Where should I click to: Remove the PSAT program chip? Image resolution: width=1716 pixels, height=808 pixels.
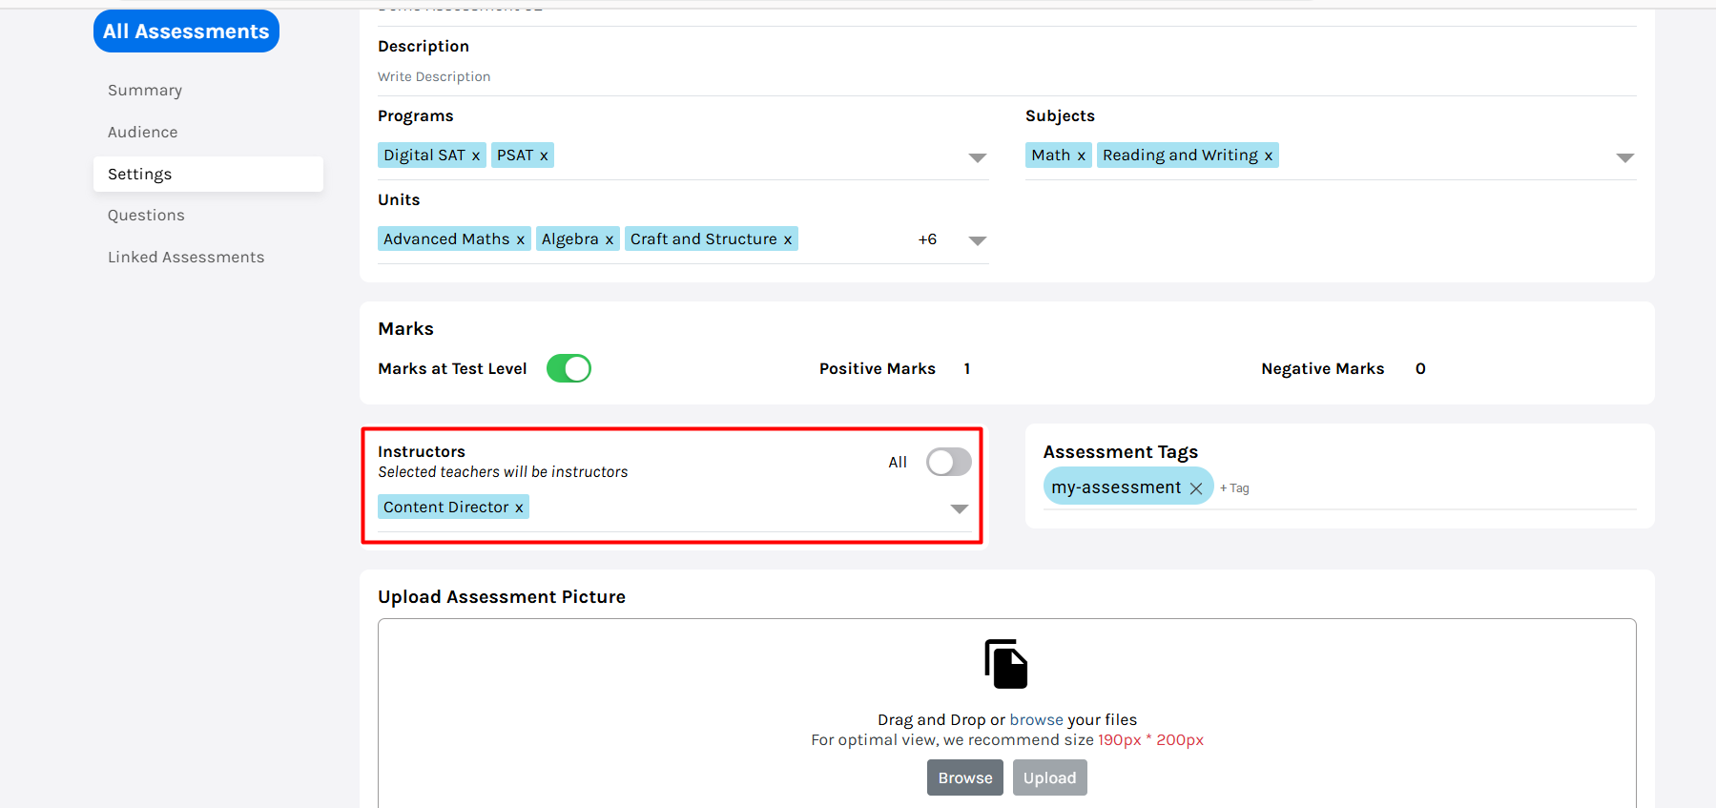pos(544,155)
